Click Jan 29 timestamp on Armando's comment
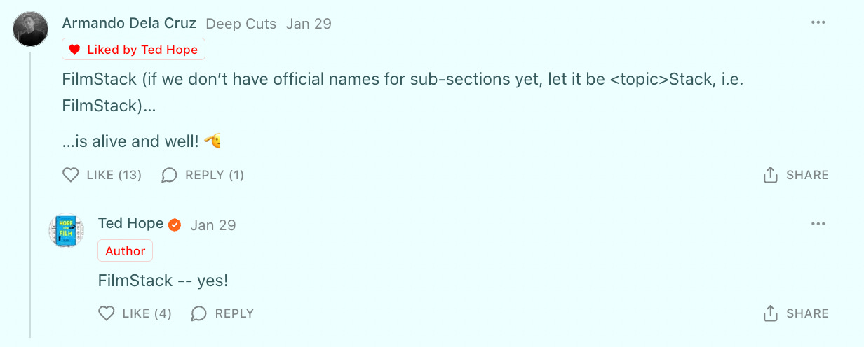864x347 pixels. pyautogui.click(x=309, y=24)
